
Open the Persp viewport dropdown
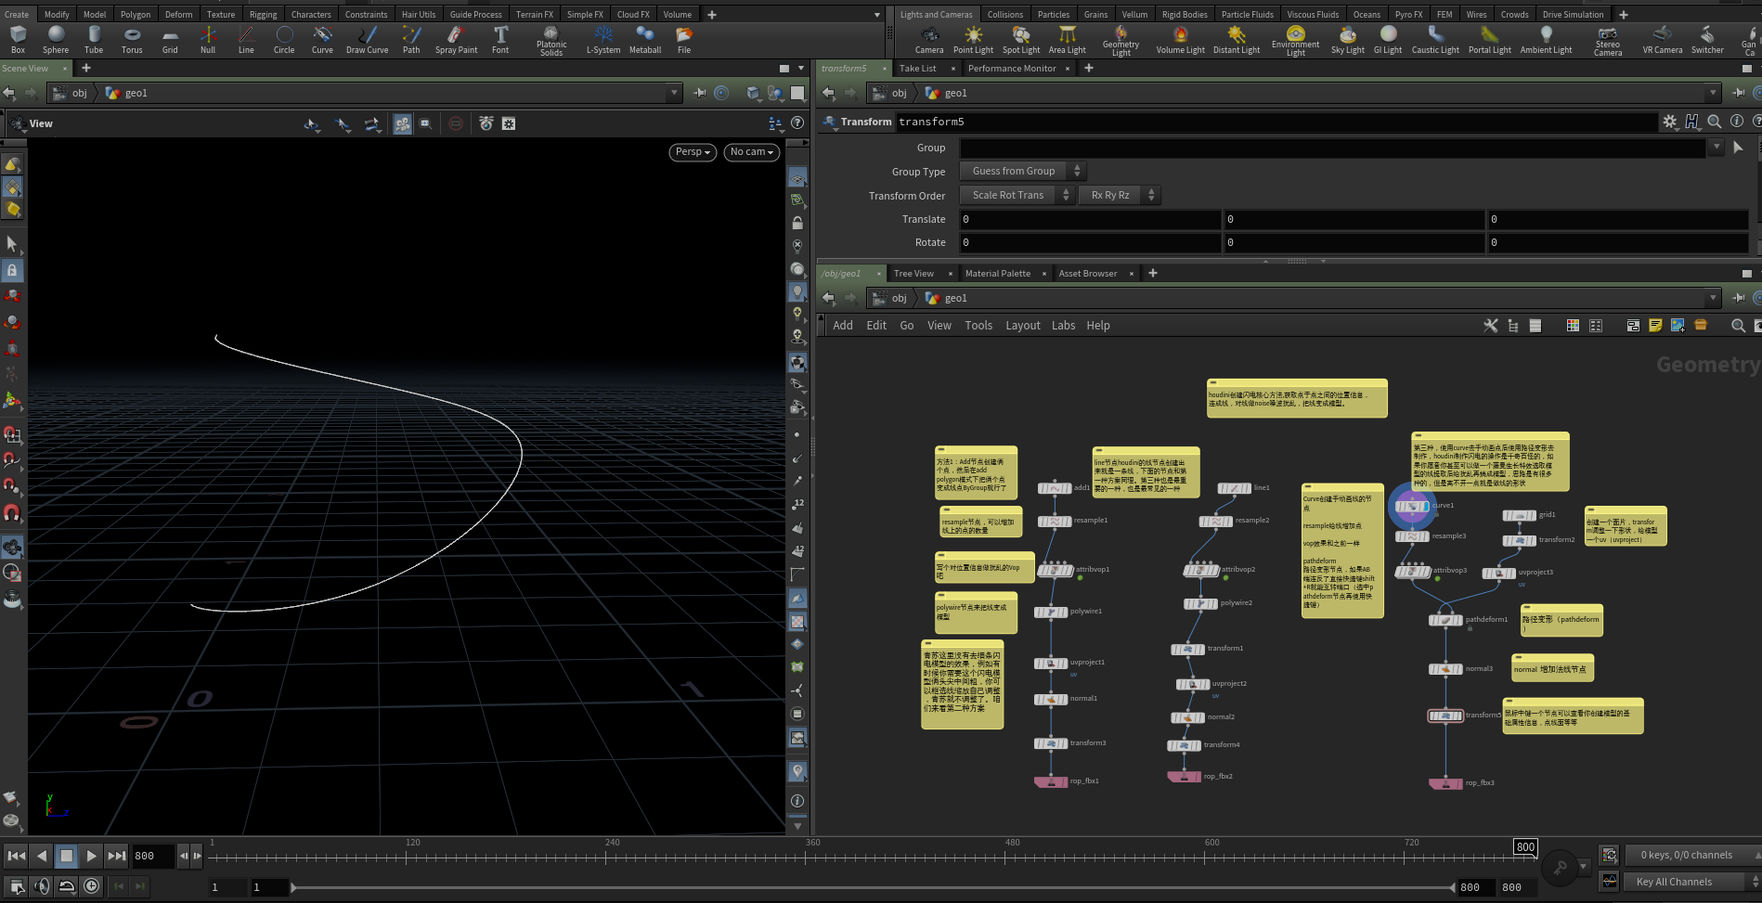pos(693,152)
